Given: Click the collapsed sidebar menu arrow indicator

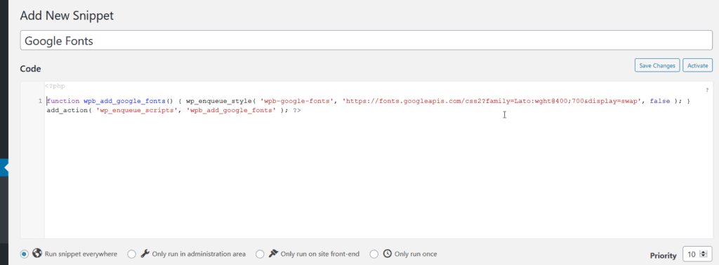Looking at the screenshot, I should [5, 168].
